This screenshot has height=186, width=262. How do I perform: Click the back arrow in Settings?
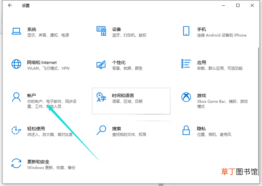(10, 5)
